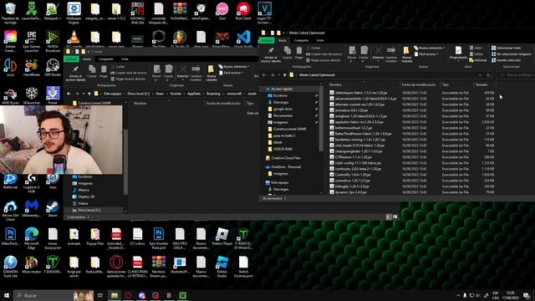Image resolution: width=535 pixels, height=301 pixels.
Task: Open the Notepad++ desktop shortcut
Action: click(53, 12)
